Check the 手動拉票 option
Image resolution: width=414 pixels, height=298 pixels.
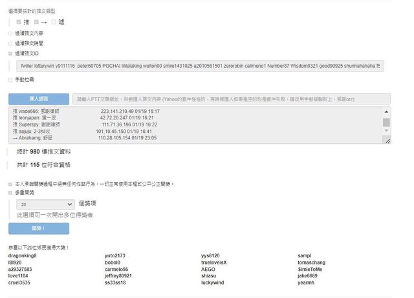(10, 80)
